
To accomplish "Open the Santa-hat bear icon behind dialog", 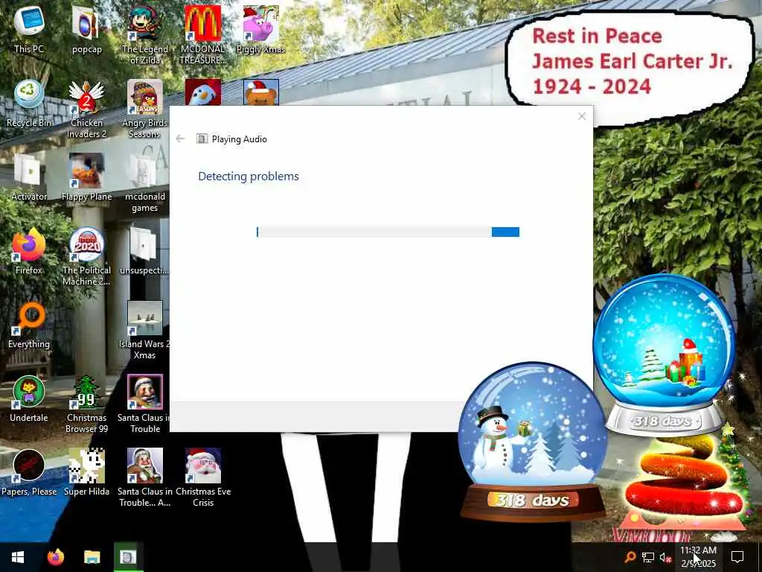I will click(x=261, y=92).
